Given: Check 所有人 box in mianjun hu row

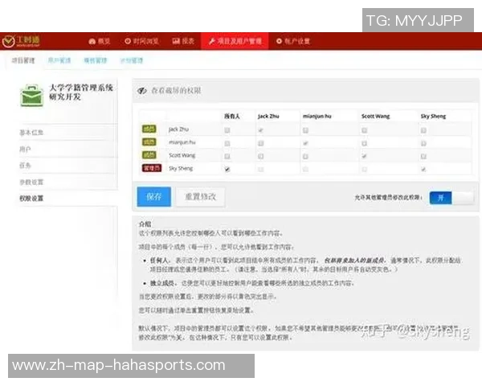Looking at the screenshot, I should pos(227,143).
